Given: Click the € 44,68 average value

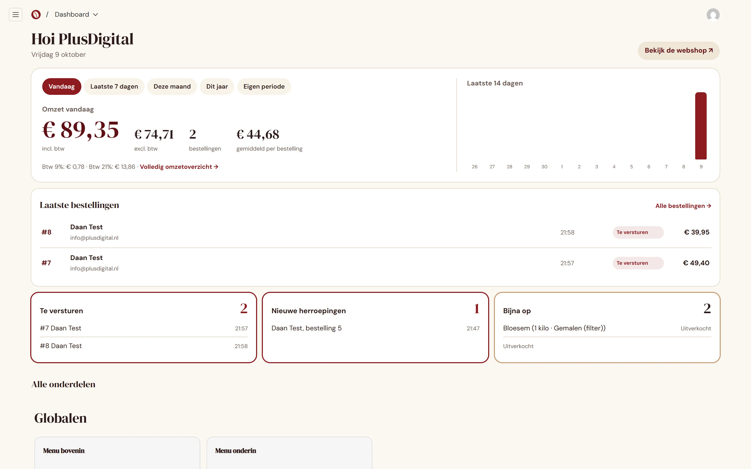Looking at the screenshot, I should pos(258,134).
